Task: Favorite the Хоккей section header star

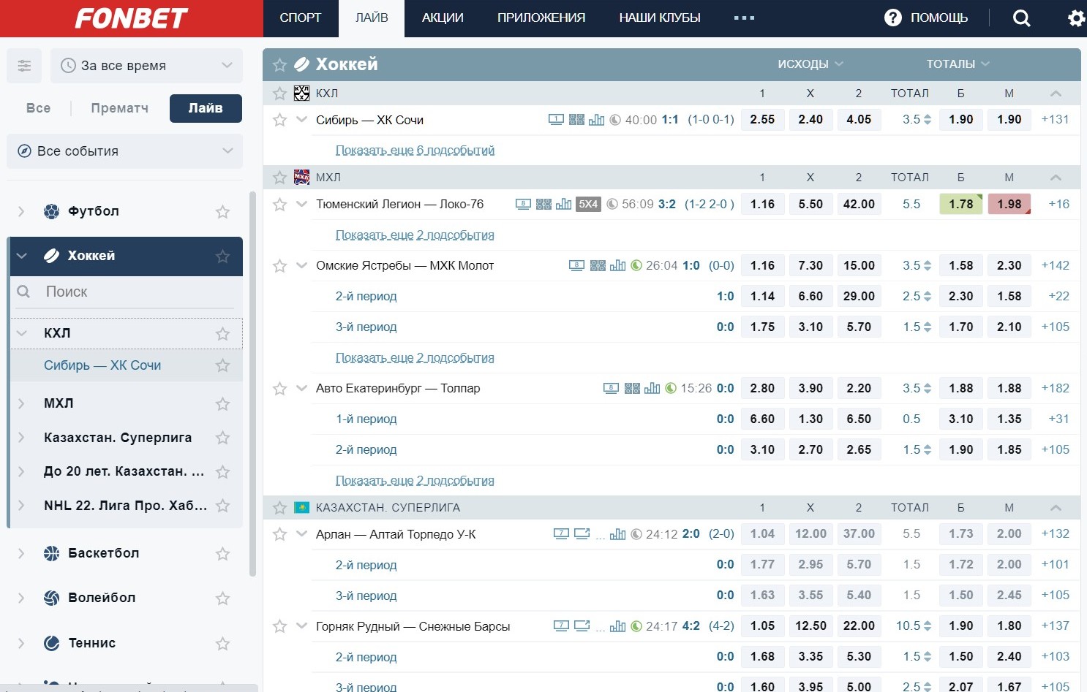Action: point(279,65)
